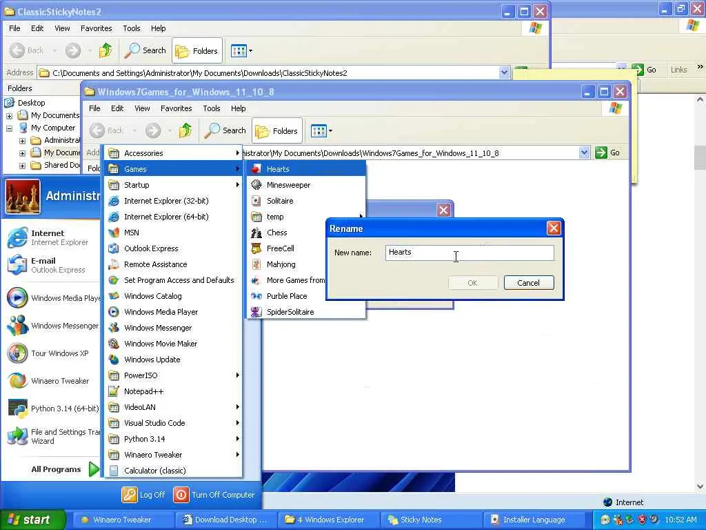Expand My Documents node in Folders tree

[9, 116]
